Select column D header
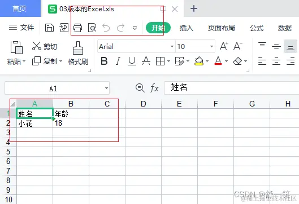 click(143, 104)
